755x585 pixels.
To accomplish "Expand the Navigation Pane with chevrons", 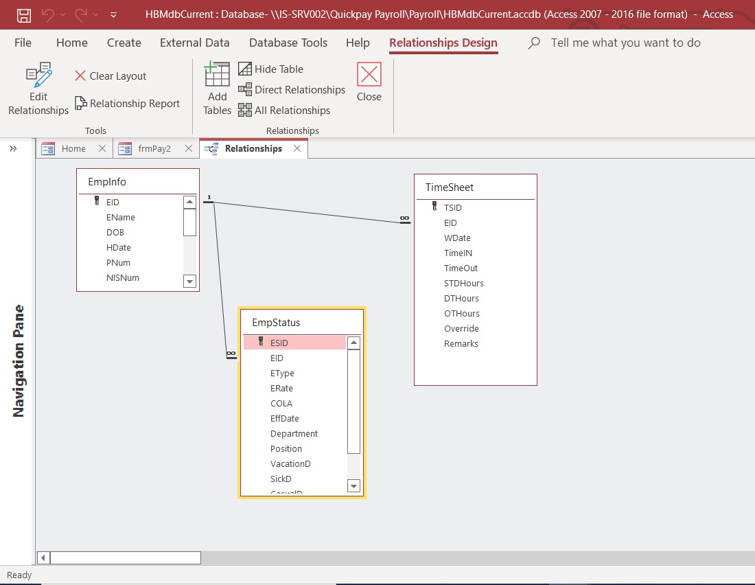I will 14,149.
